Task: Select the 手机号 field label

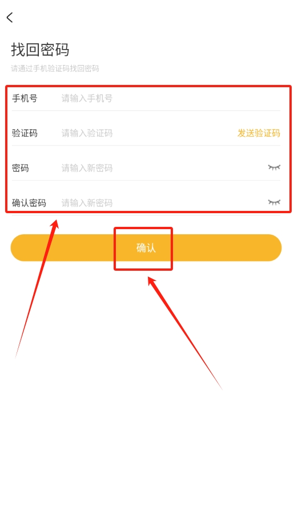Action: 25,98
